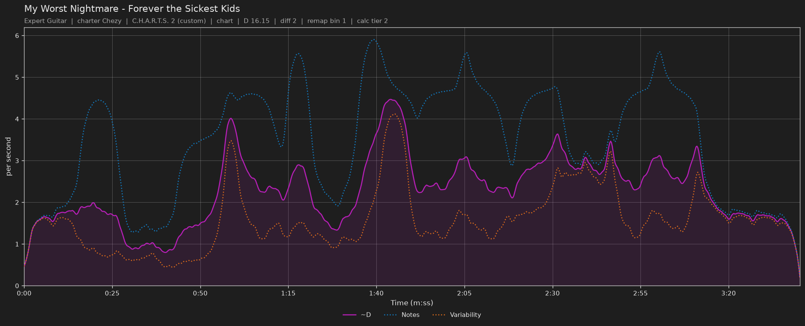Click the y-axis tick label "6"
The image size is (805, 326).
tap(17, 36)
